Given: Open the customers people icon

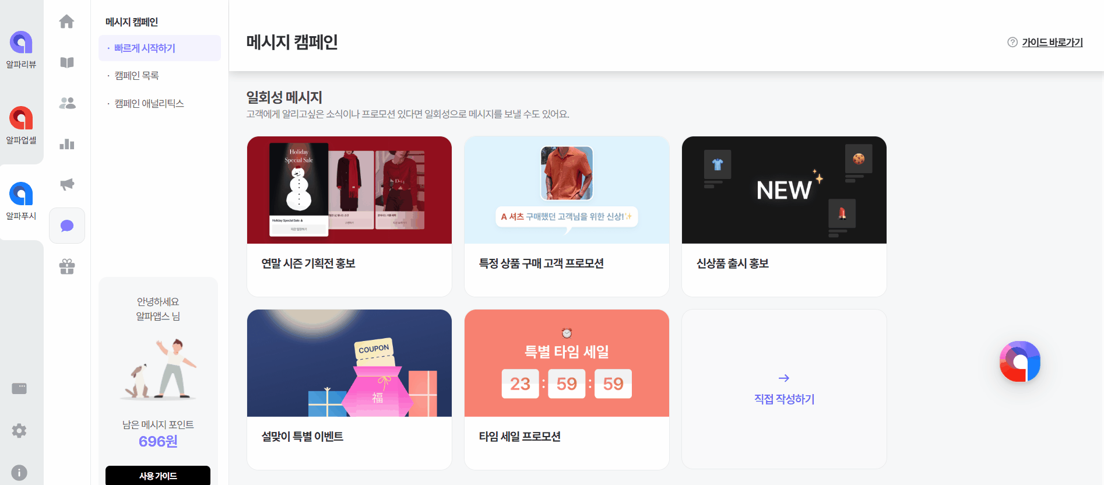Looking at the screenshot, I should (67, 103).
